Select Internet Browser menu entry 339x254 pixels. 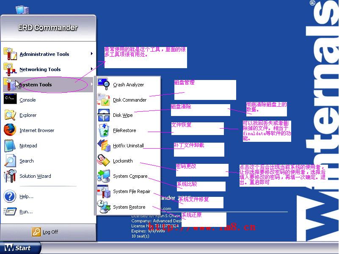[48, 130]
